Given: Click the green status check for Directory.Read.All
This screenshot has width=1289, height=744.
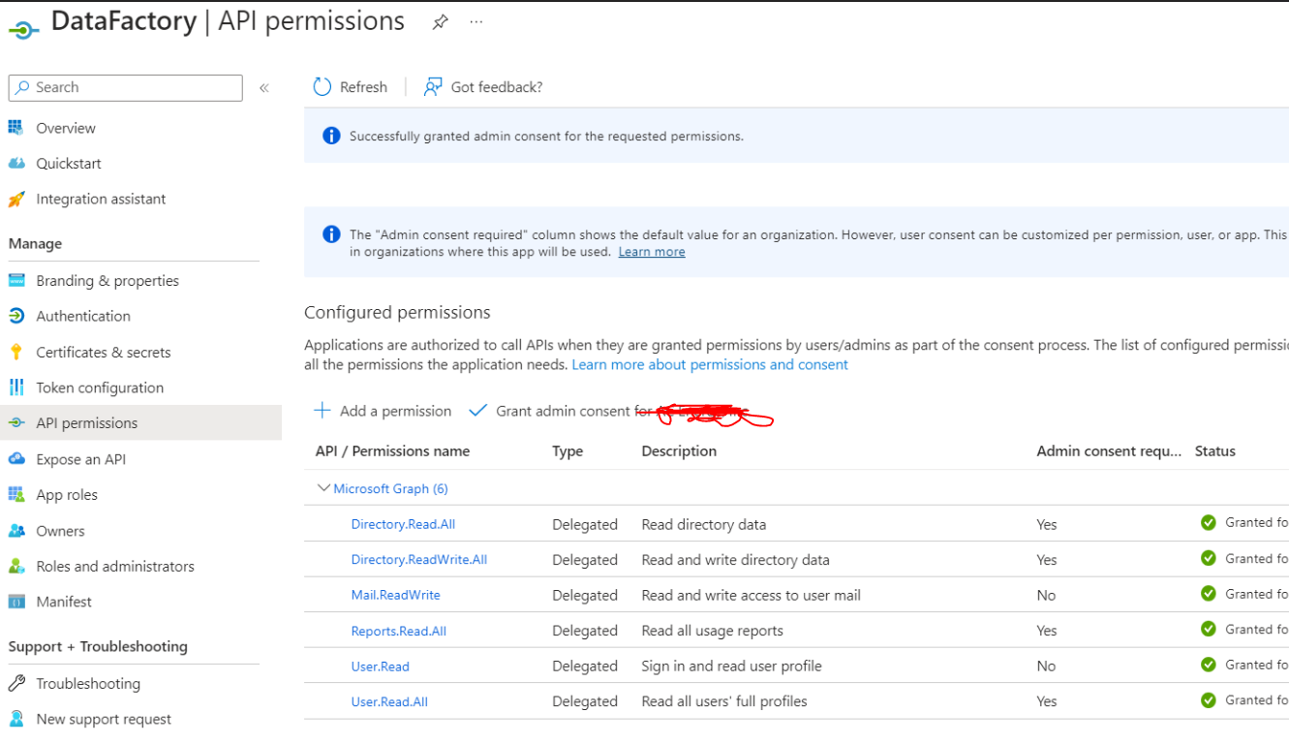Looking at the screenshot, I should click(x=1209, y=523).
